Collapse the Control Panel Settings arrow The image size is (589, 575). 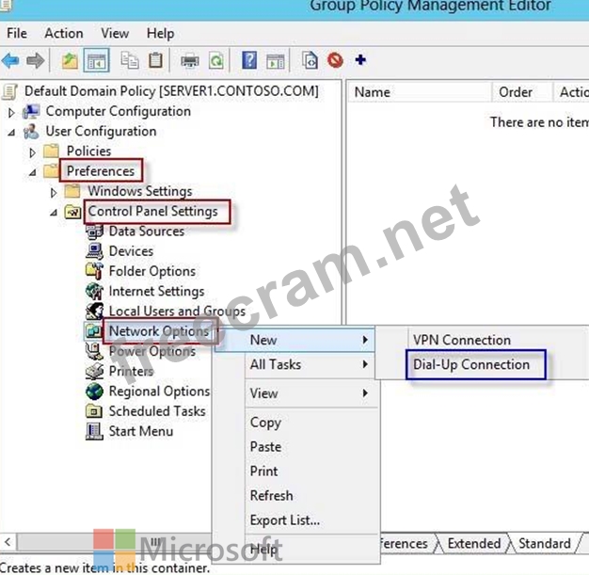(54, 213)
